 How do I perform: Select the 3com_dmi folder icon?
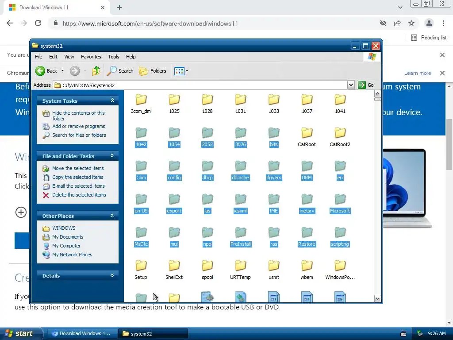141,100
